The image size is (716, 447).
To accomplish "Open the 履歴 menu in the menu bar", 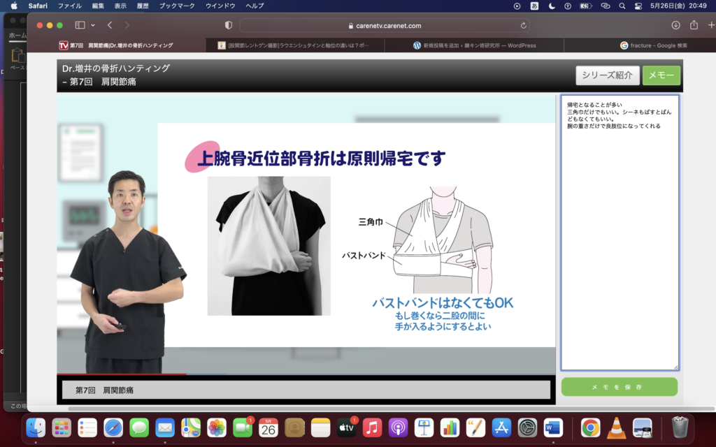I will coord(143,6).
